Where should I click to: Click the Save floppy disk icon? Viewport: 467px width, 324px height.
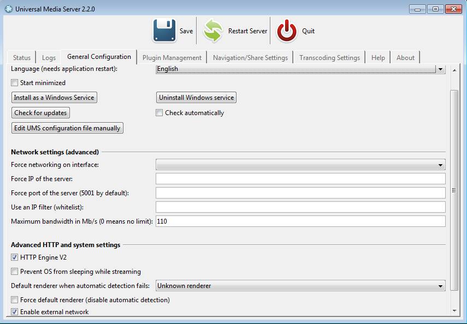click(x=164, y=31)
